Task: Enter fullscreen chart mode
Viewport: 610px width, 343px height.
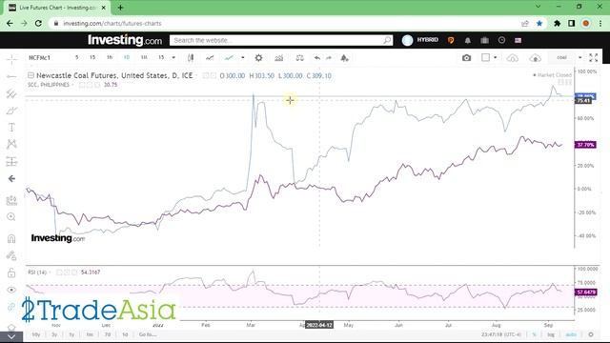Action: (x=594, y=57)
